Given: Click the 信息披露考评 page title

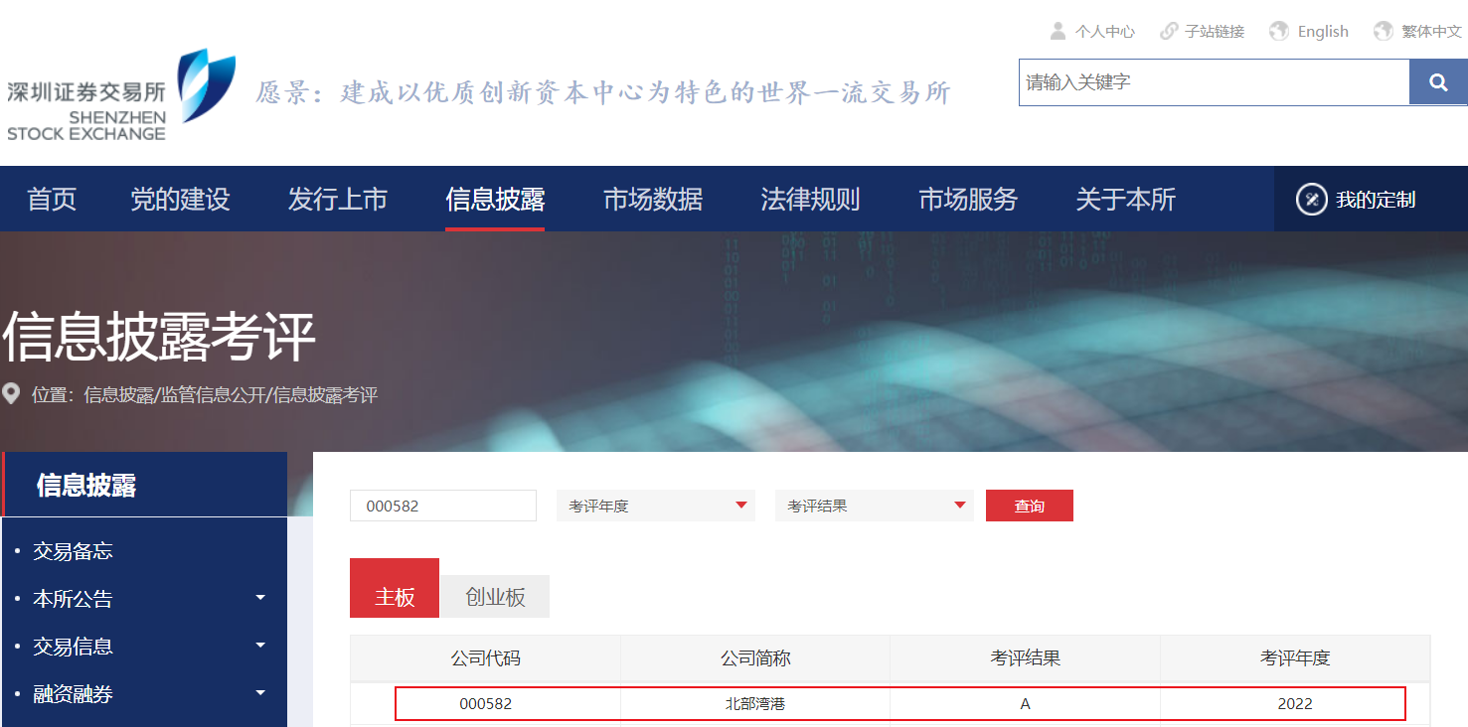Looking at the screenshot, I should [159, 337].
